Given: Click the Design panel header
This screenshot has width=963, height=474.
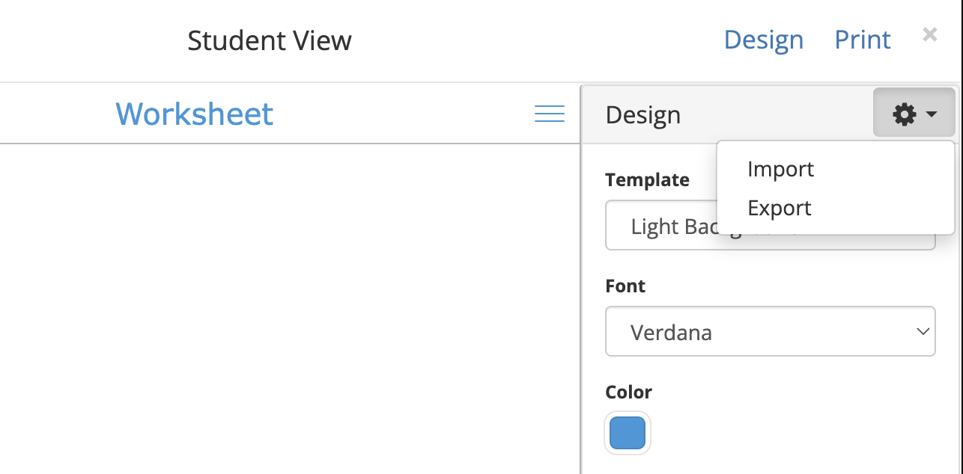Looking at the screenshot, I should click(642, 114).
